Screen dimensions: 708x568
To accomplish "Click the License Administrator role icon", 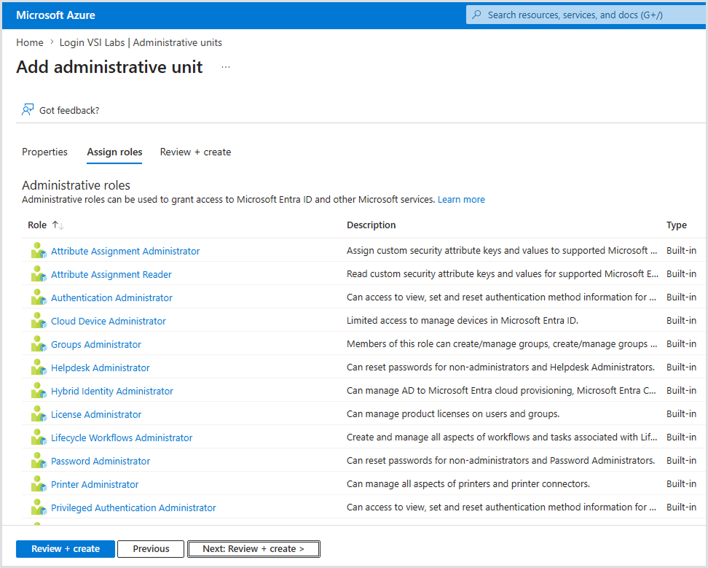I will 39,414.
